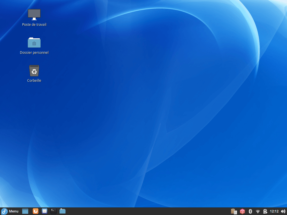This screenshot has width=287, height=215.
Task: Open the Bluetooth tray icon
Action: (x=250, y=211)
